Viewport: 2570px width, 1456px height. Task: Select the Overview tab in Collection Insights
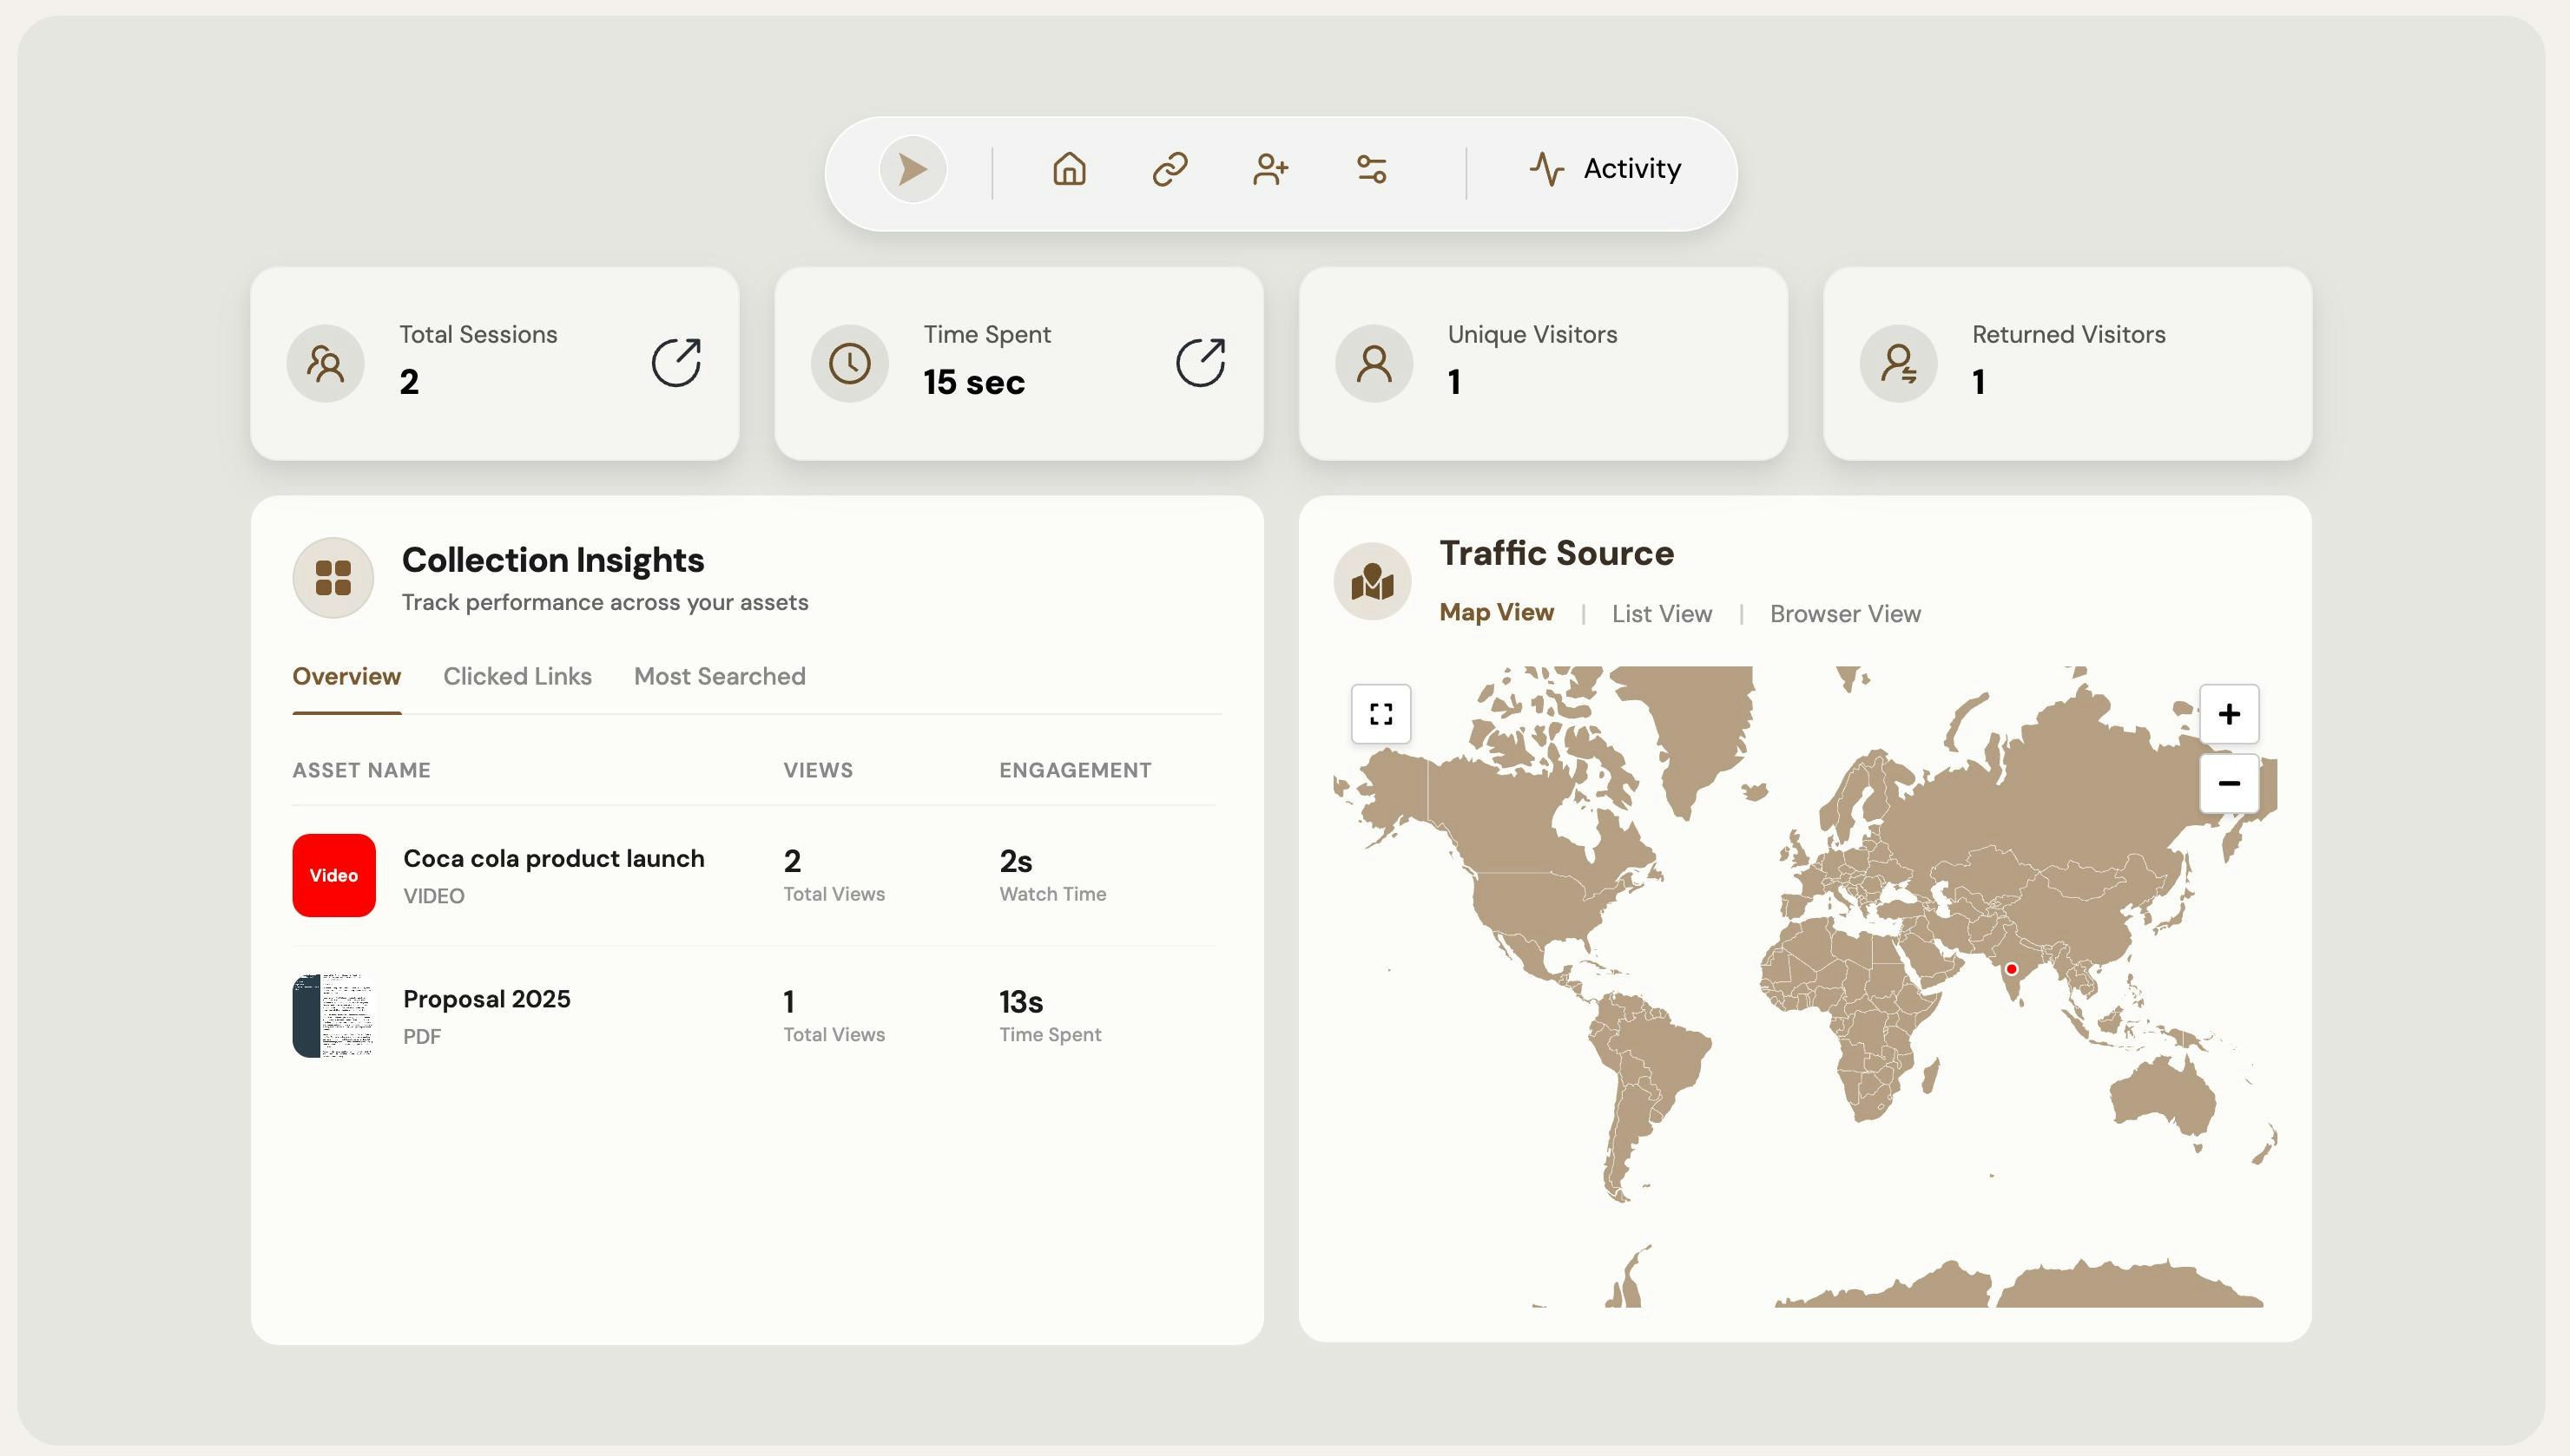(346, 676)
